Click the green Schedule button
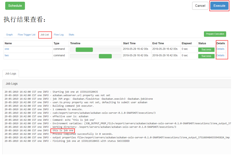The height and width of the screenshot is (156, 244). click(x=15, y=6)
